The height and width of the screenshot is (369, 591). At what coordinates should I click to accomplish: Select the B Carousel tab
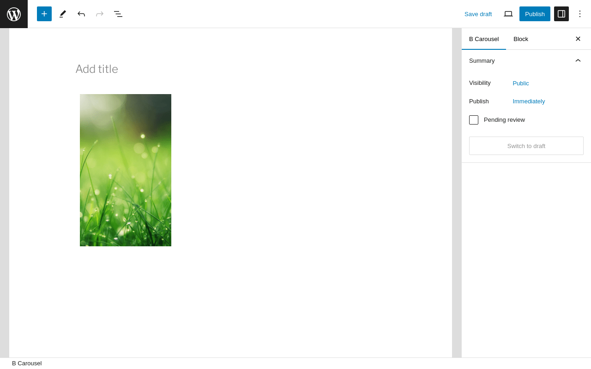(484, 39)
